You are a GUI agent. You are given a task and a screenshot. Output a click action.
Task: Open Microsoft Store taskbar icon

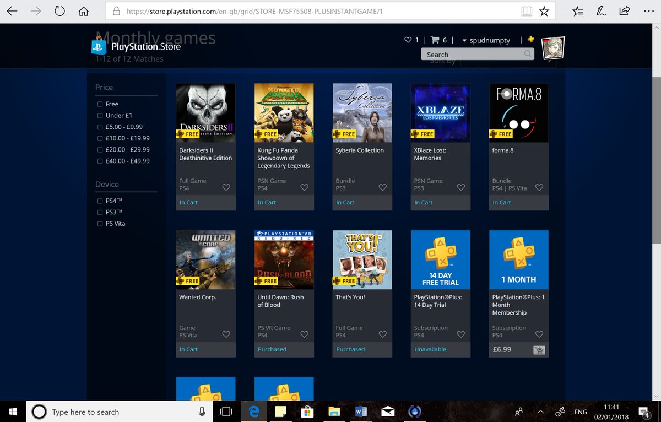point(307,412)
